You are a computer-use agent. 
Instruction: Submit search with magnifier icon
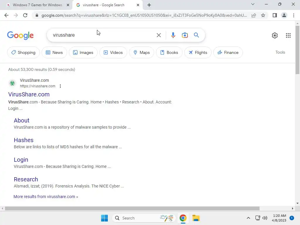(196, 35)
